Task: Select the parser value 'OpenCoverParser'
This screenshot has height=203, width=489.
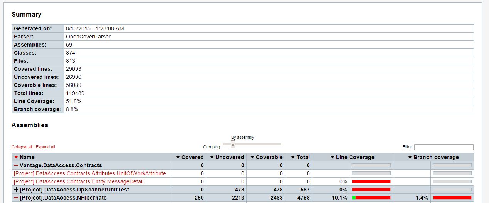Action: pyautogui.click(x=88, y=37)
